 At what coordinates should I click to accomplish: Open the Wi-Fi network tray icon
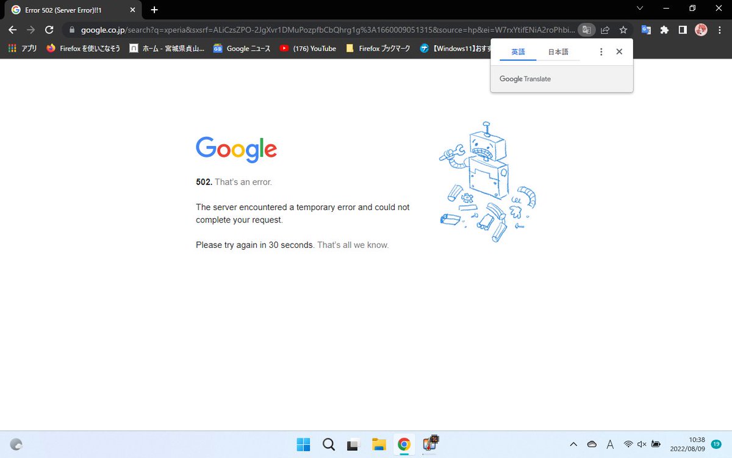click(628, 445)
